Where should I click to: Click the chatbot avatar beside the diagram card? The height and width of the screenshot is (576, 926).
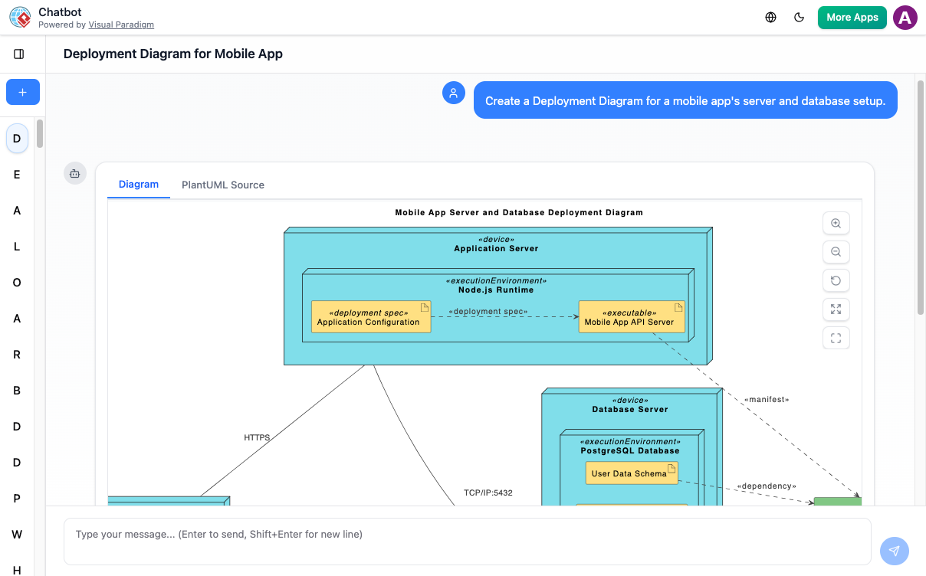coord(74,173)
